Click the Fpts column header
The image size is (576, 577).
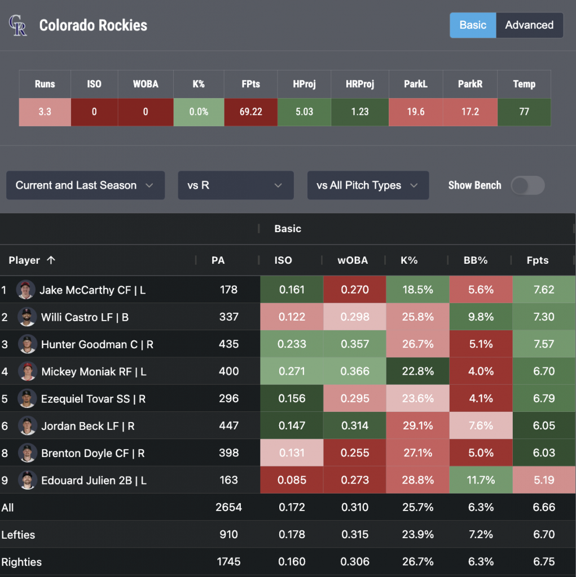[x=536, y=260]
